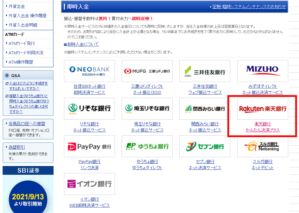Select the Rakuten 楽天銀行 logo tile

click(x=263, y=109)
